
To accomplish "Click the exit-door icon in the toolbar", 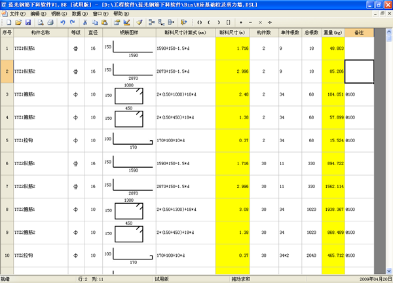I will [x=183, y=22].
